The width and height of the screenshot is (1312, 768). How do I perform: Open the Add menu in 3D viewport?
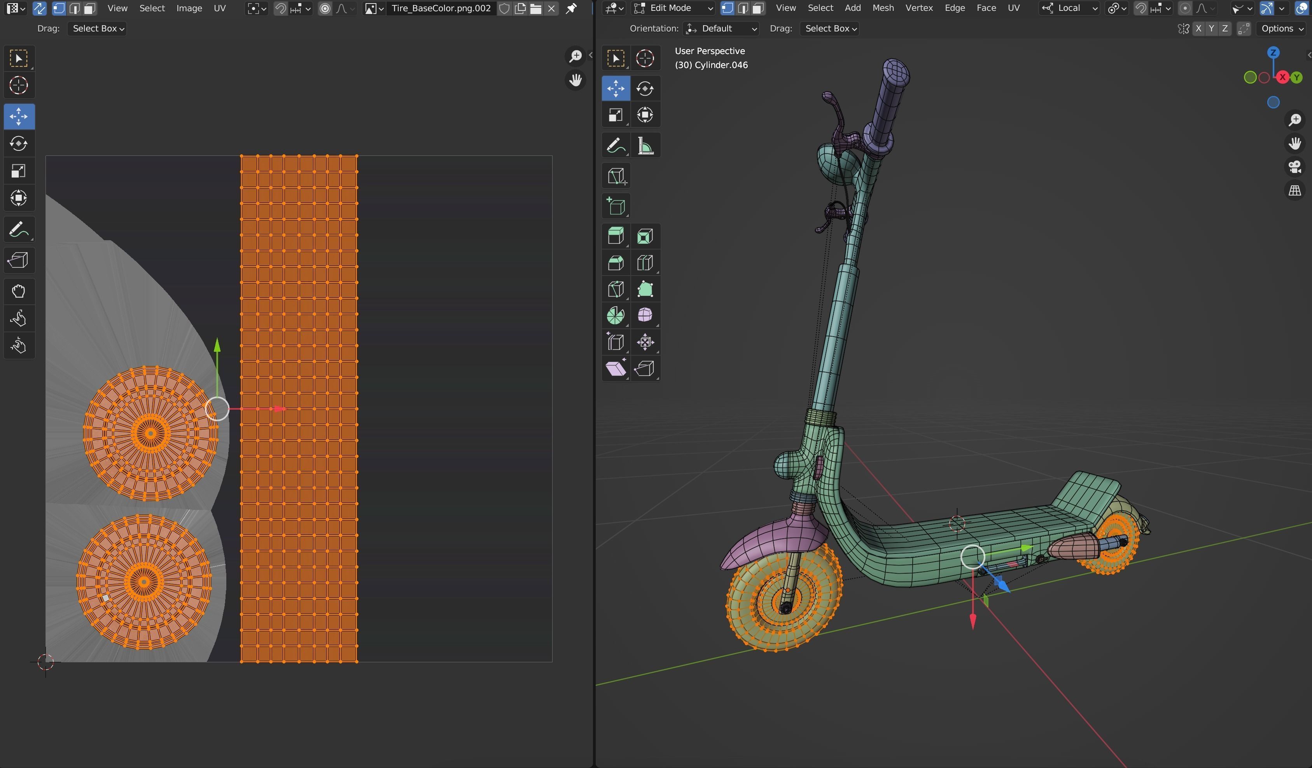point(852,8)
